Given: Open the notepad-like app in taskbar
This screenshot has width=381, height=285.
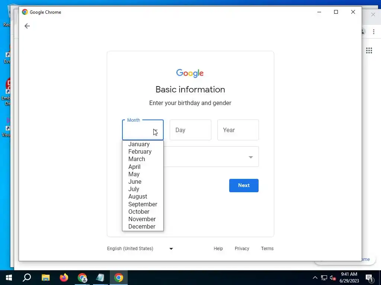Looking at the screenshot, I should 100,278.
